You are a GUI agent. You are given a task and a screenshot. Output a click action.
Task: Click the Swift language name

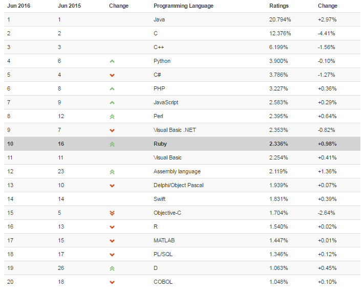159,199
